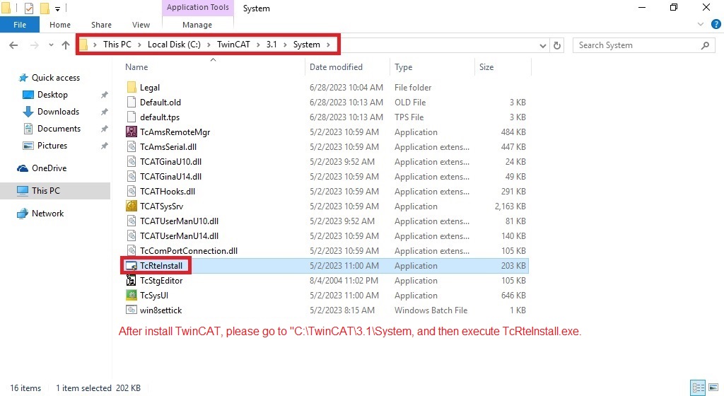Screen dimensions: 724x396
Task: Open the Legal folder icon
Action: (132, 87)
